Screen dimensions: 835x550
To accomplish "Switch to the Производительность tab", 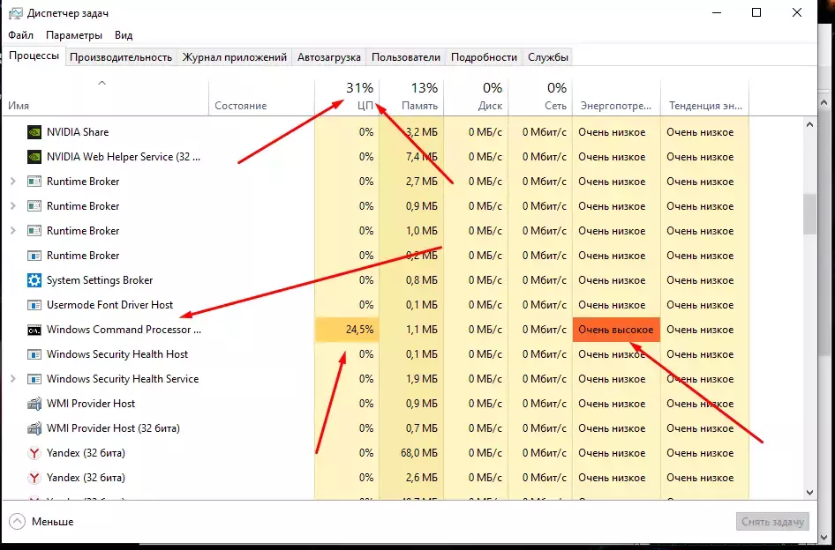I will click(x=121, y=57).
